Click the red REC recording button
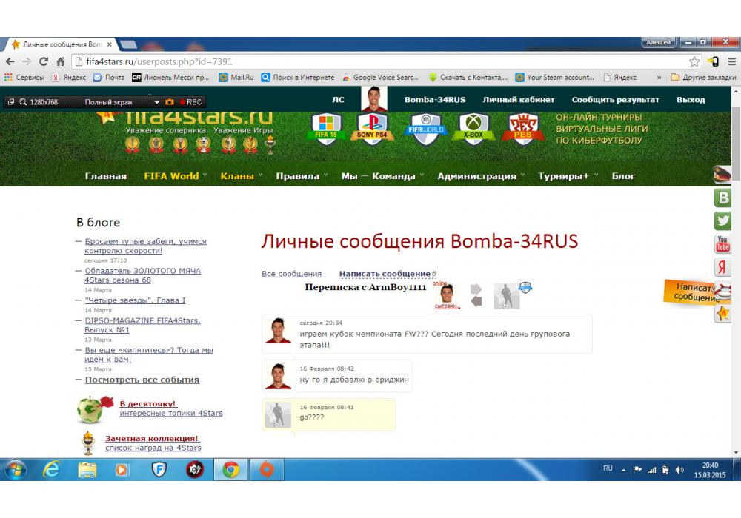Image resolution: width=741 pixels, height=518 pixels. (190, 102)
